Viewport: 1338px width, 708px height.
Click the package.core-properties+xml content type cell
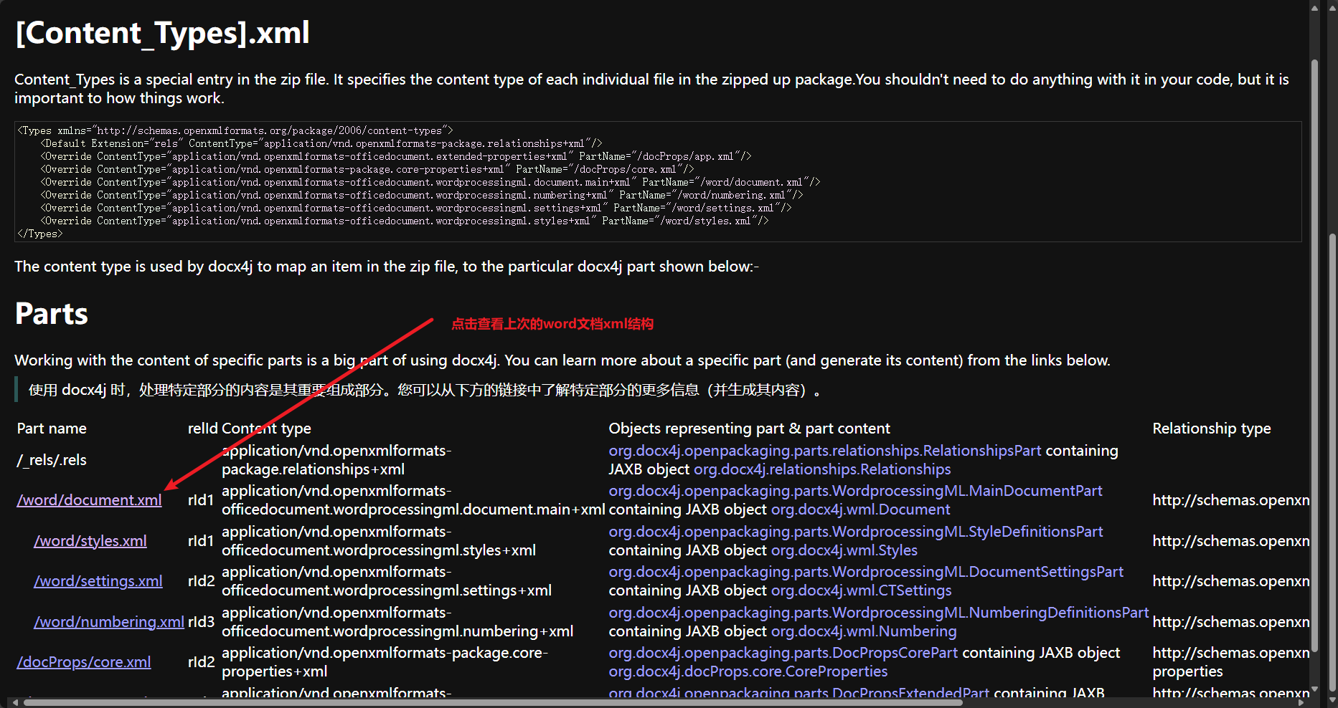point(385,662)
